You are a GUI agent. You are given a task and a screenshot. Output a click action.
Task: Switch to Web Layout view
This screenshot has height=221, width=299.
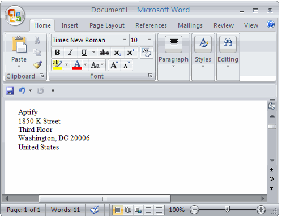[x=138, y=210]
